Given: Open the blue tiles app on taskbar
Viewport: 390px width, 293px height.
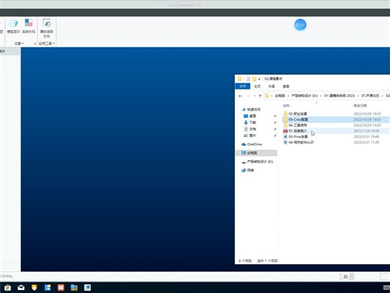Looking at the screenshot, I should tap(47, 288).
